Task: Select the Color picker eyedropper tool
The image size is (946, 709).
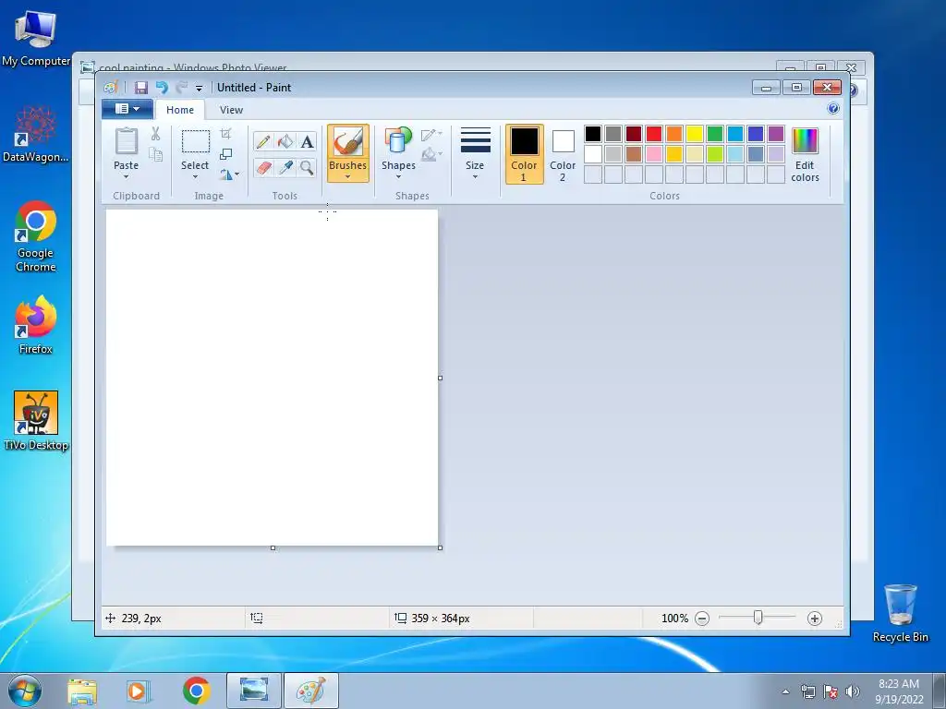Action: pyautogui.click(x=285, y=167)
